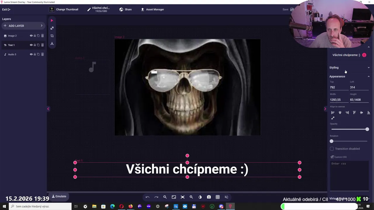This screenshot has width=374, height=210.
Task: Click the center focus frame icon
Action: [183, 197]
